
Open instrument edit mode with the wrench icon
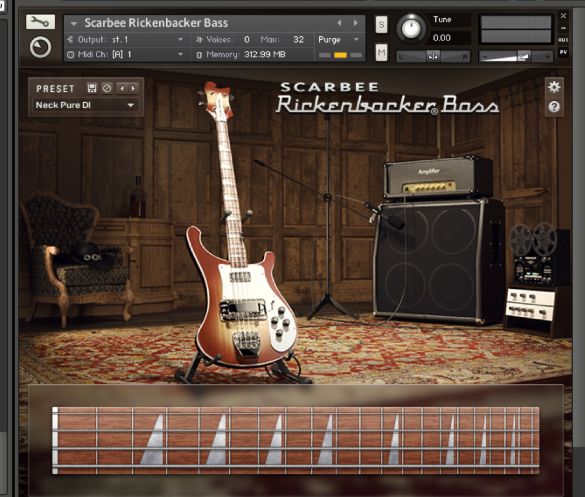click(40, 22)
